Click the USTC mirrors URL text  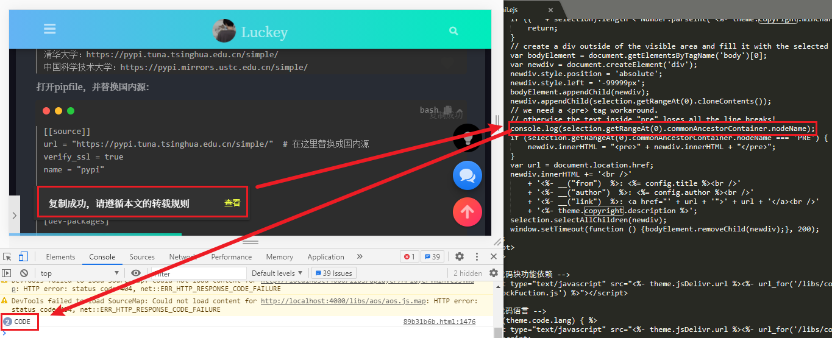click(x=214, y=68)
